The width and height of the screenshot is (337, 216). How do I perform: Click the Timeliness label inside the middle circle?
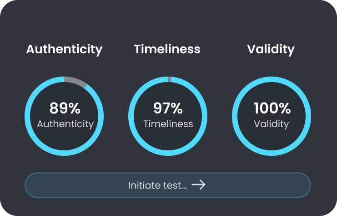pyautogui.click(x=168, y=123)
